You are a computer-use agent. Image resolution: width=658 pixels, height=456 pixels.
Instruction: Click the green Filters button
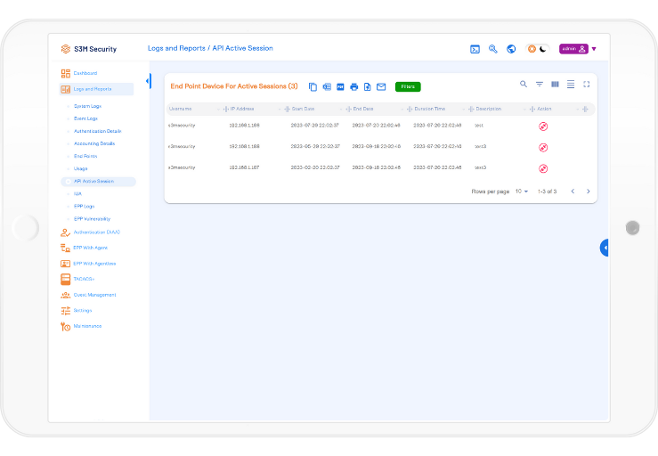pos(408,86)
